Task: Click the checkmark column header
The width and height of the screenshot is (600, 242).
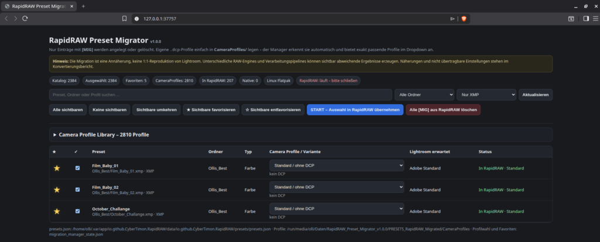Action: pos(76,152)
